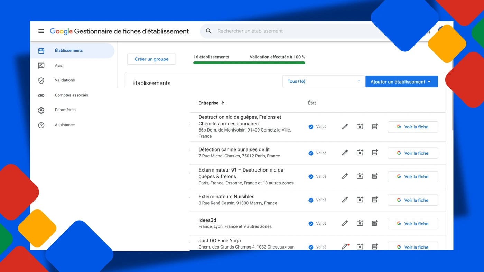This screenshot has height=272, width=484.
Task: Click Validé status of Exterminateur 91 row
Action: 317,176
